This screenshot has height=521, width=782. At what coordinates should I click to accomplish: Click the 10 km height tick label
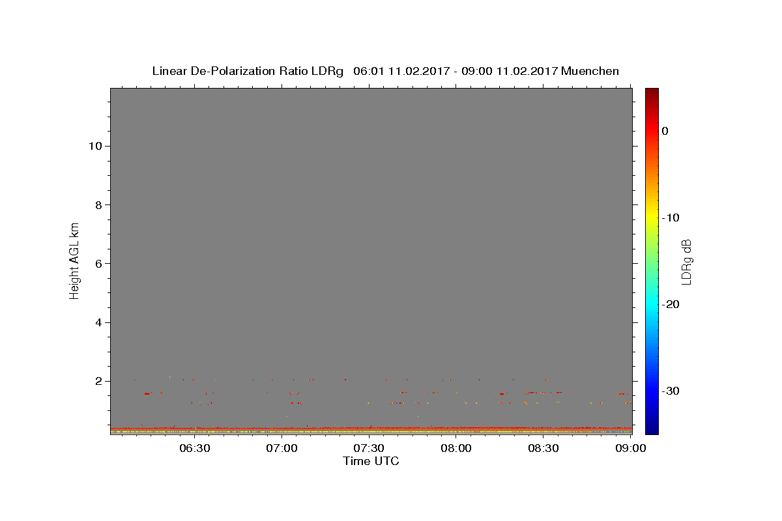pos(94,146)
